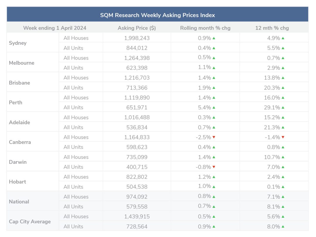Click the green arrow next to Adelaide Units 21.3%
The image size is (316, 237).
tap(283, 127)
